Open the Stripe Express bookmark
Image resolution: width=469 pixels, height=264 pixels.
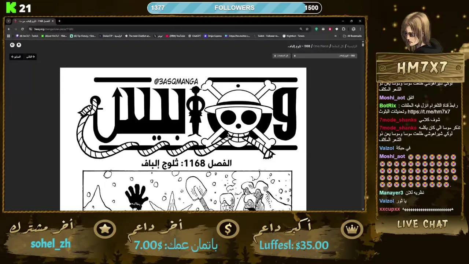click(x=213, y=36)
